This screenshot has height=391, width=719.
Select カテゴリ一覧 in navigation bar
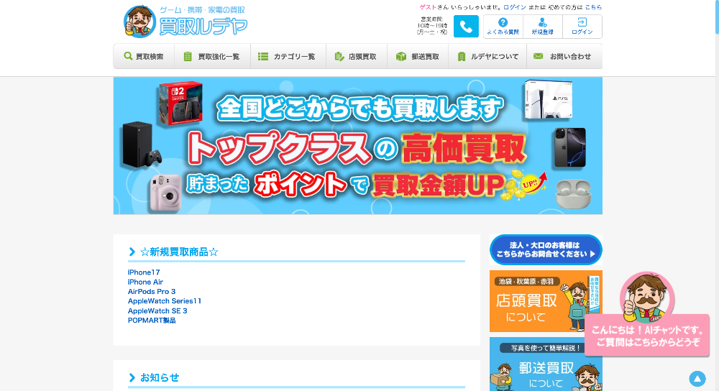286,57
